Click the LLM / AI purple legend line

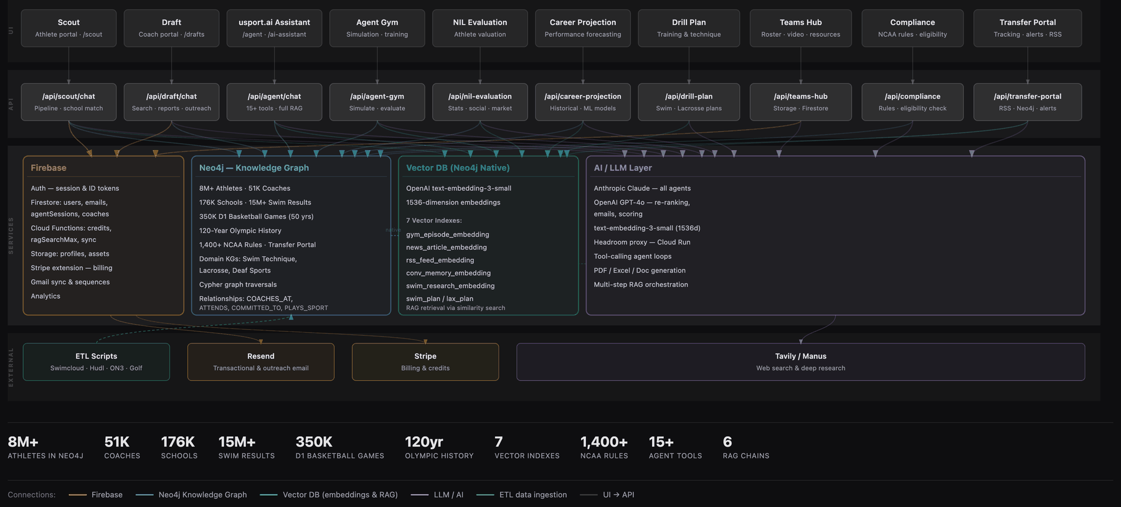(420, 495)
